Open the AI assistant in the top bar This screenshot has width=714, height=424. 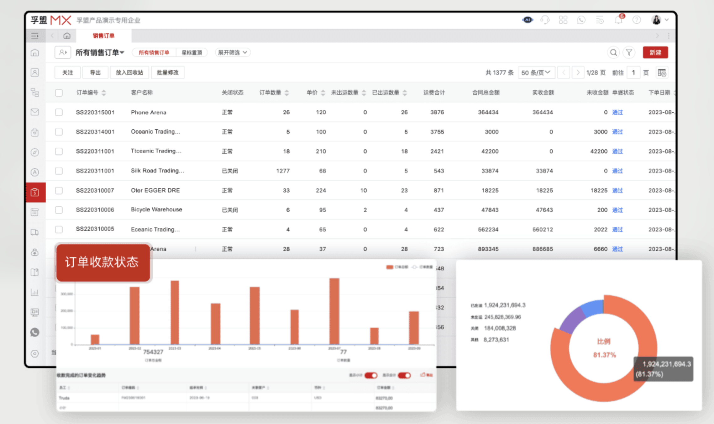(x=528, y=19)
